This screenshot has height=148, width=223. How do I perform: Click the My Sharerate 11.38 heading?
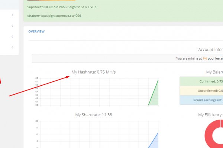pos(96,115)
